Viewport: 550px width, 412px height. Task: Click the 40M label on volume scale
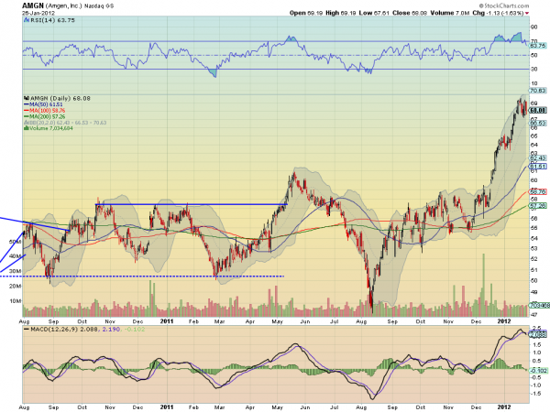pos(15,256)
